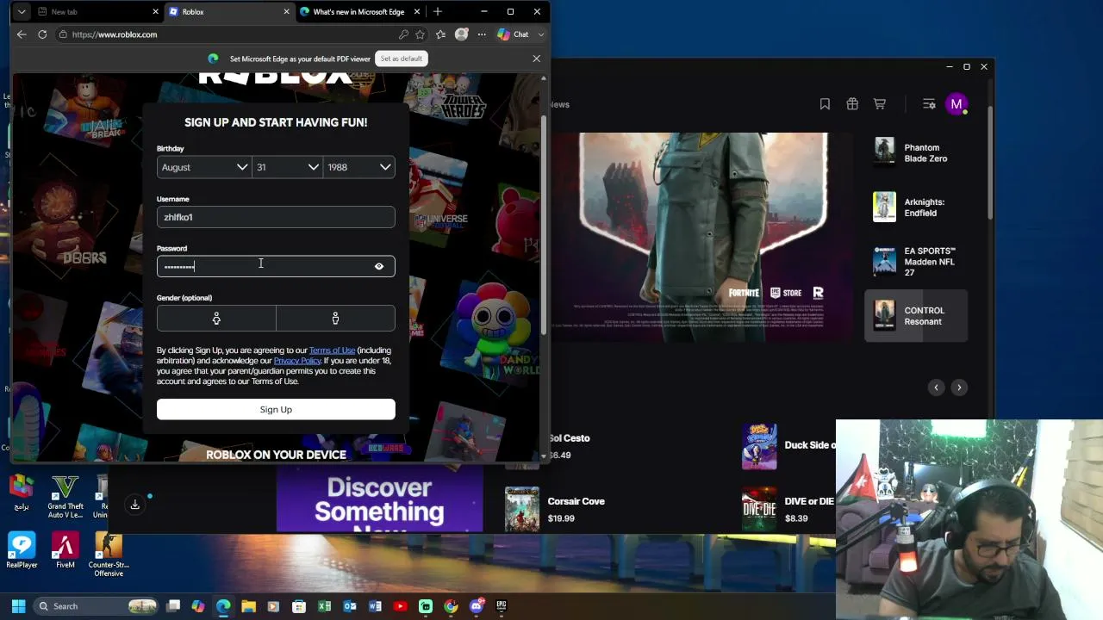Go back in the Edge browser

pos(22,34)
